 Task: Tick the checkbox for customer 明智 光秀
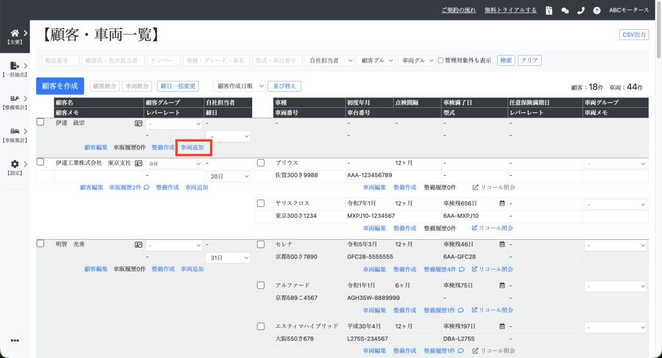click(x=40, y=244)
